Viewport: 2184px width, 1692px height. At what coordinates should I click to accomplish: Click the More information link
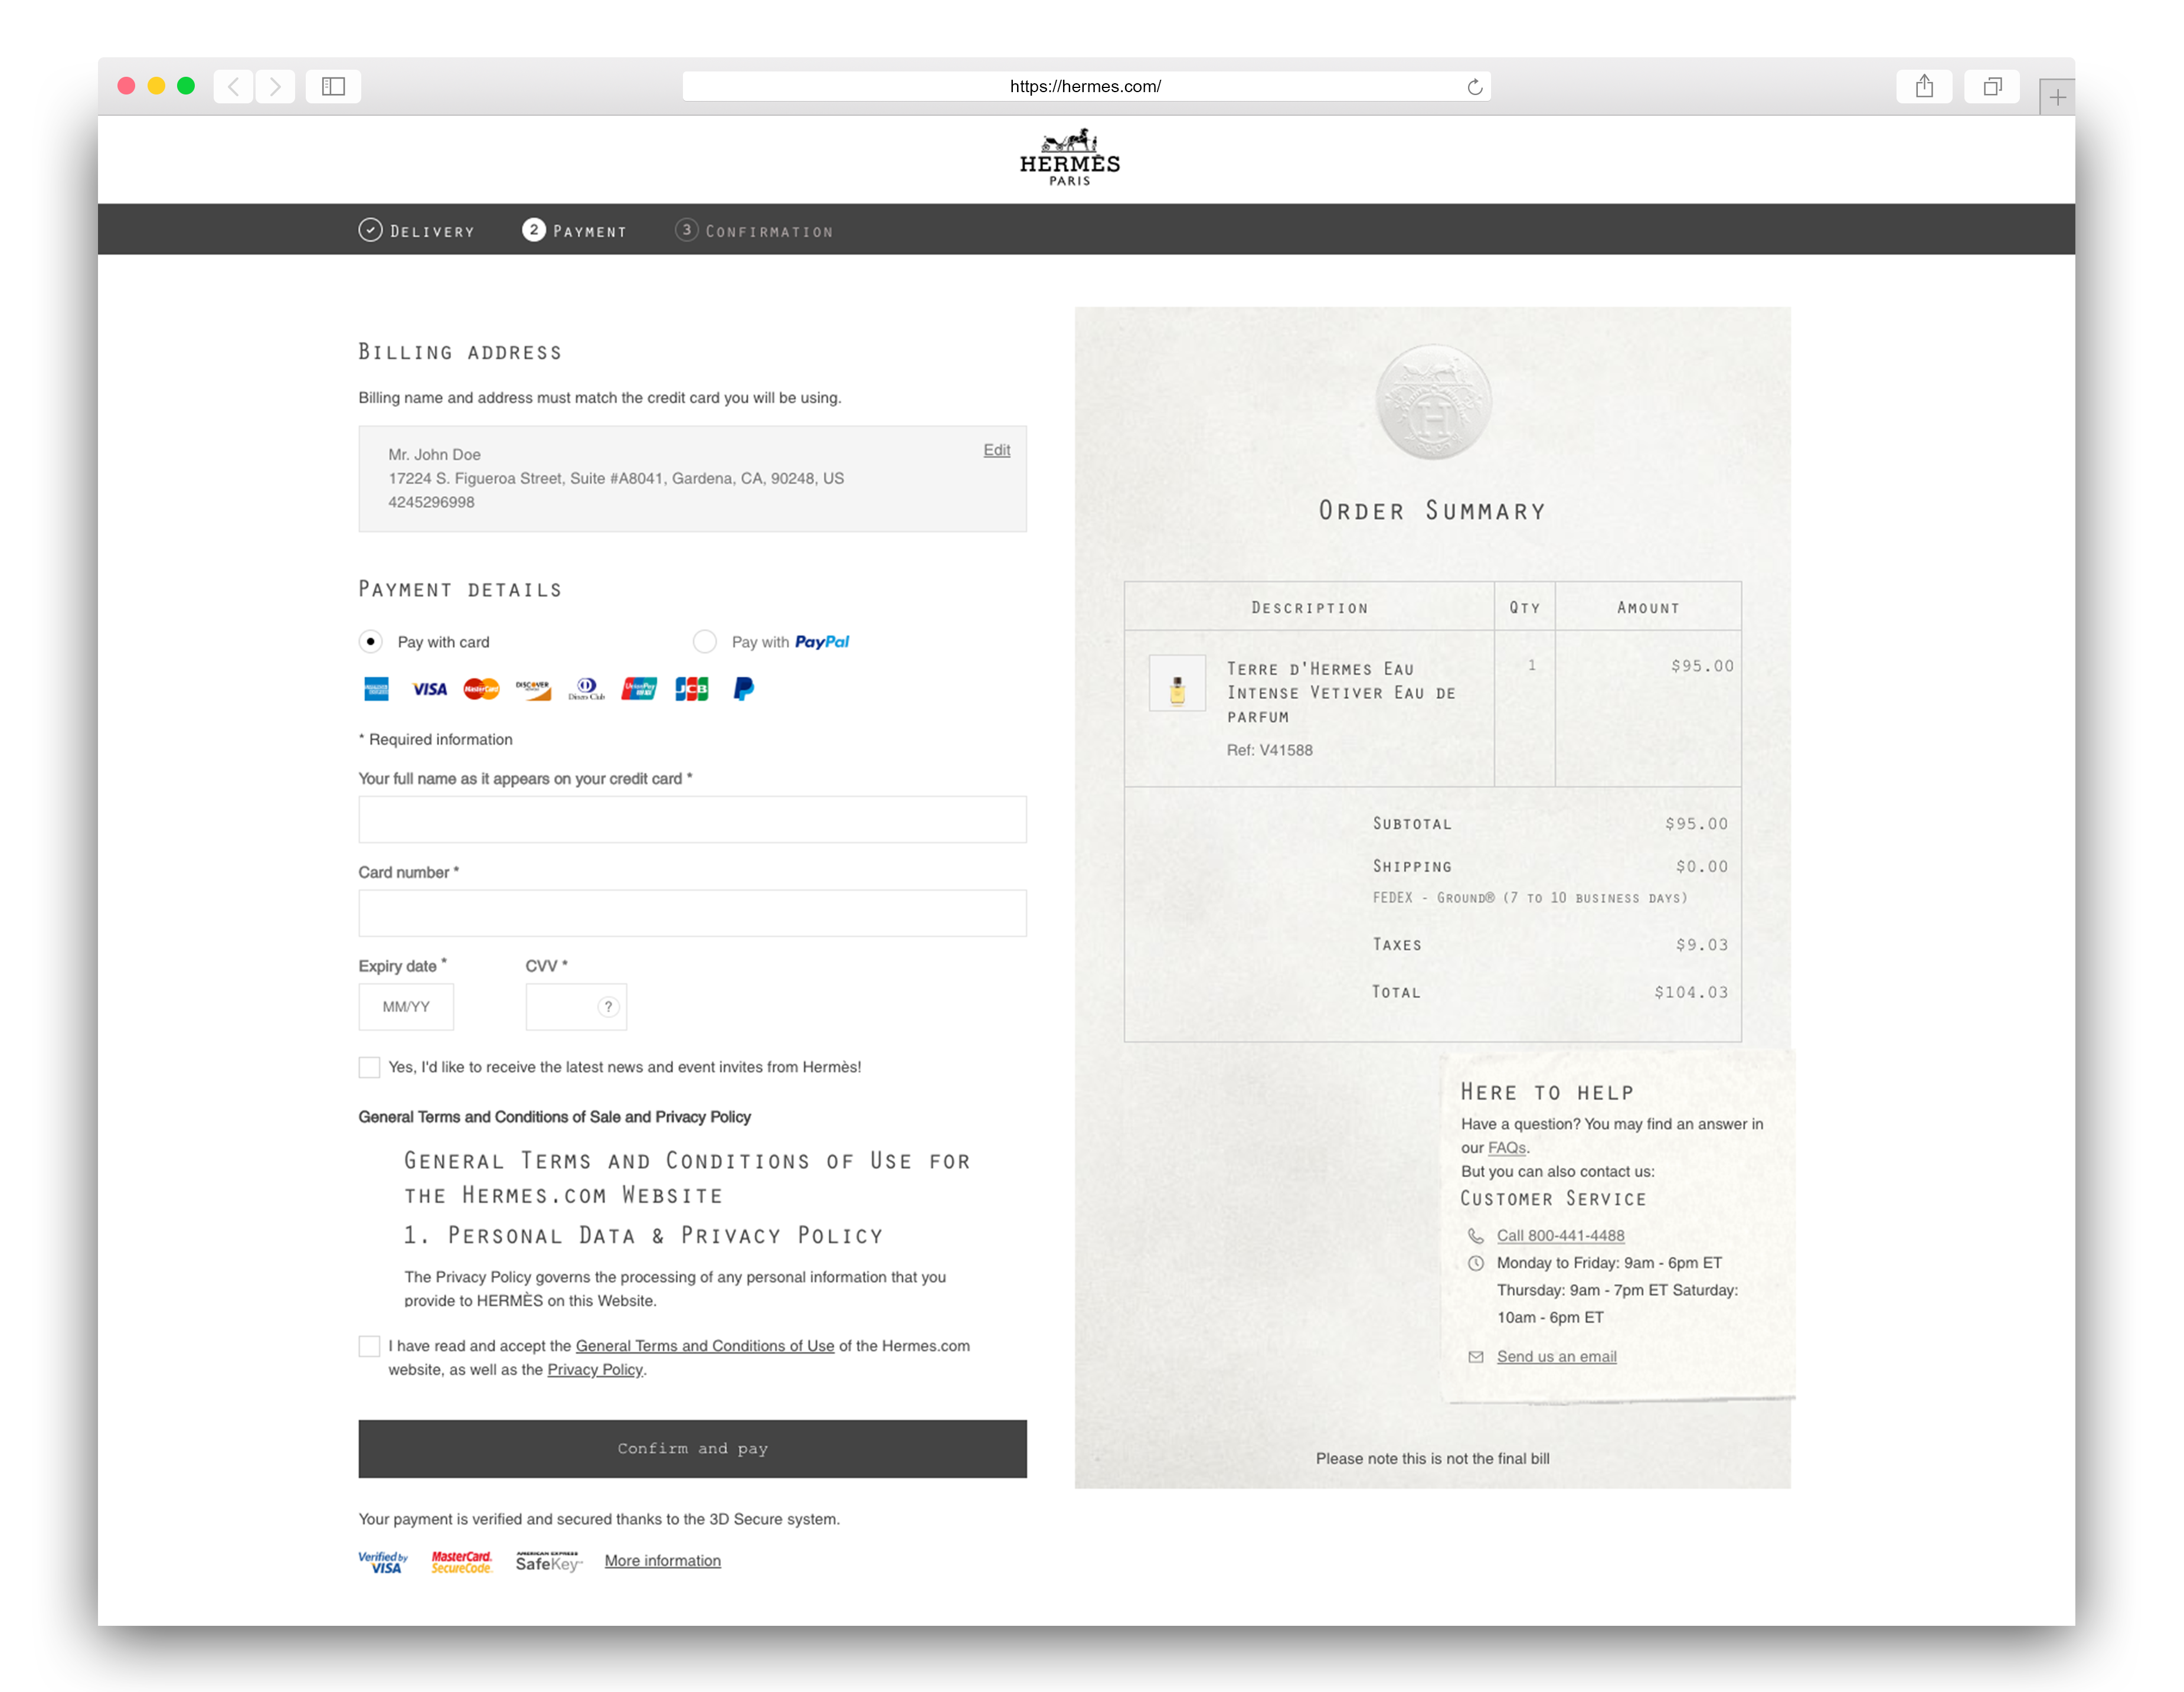[663, 1561]
